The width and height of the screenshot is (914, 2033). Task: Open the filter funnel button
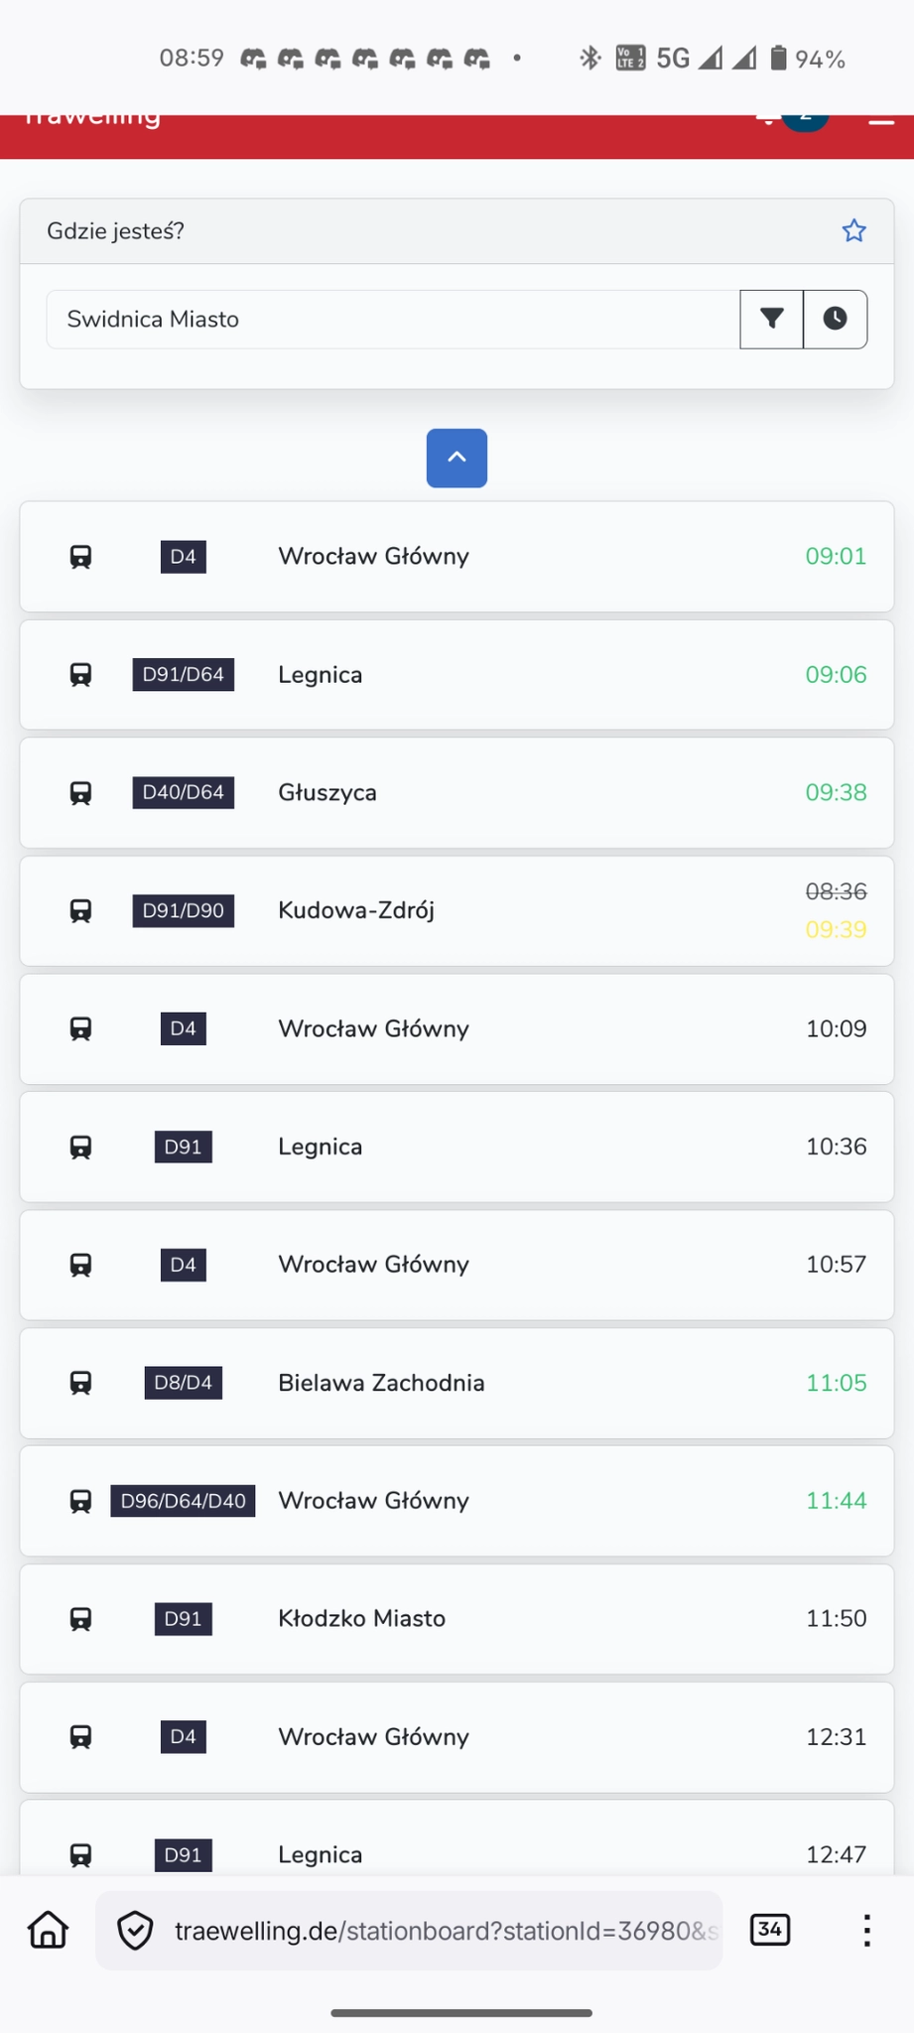(771, 319)
